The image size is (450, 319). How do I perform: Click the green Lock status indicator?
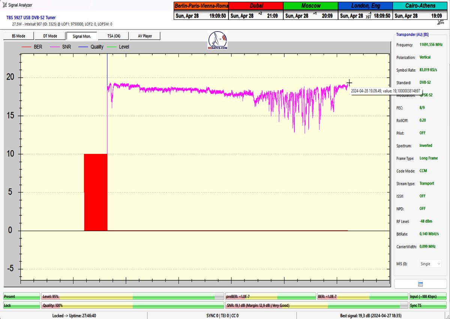click(x=21, y=305)
